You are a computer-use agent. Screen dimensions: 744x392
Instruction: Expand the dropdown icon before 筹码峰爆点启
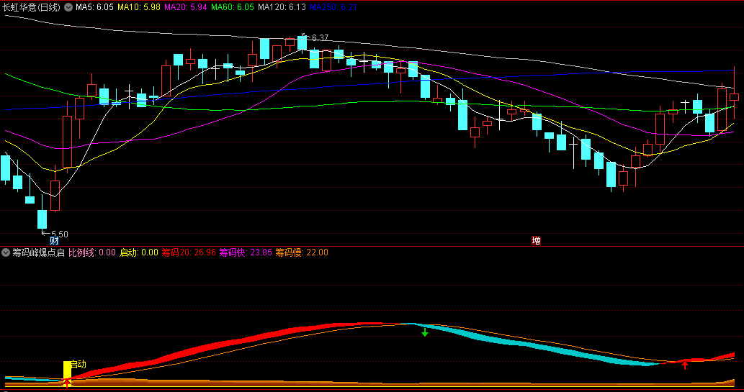[6, 252]
